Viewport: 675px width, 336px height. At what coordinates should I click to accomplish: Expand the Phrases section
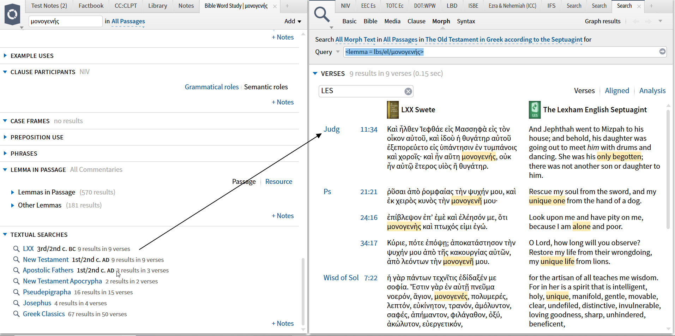[x=5, y=154]
